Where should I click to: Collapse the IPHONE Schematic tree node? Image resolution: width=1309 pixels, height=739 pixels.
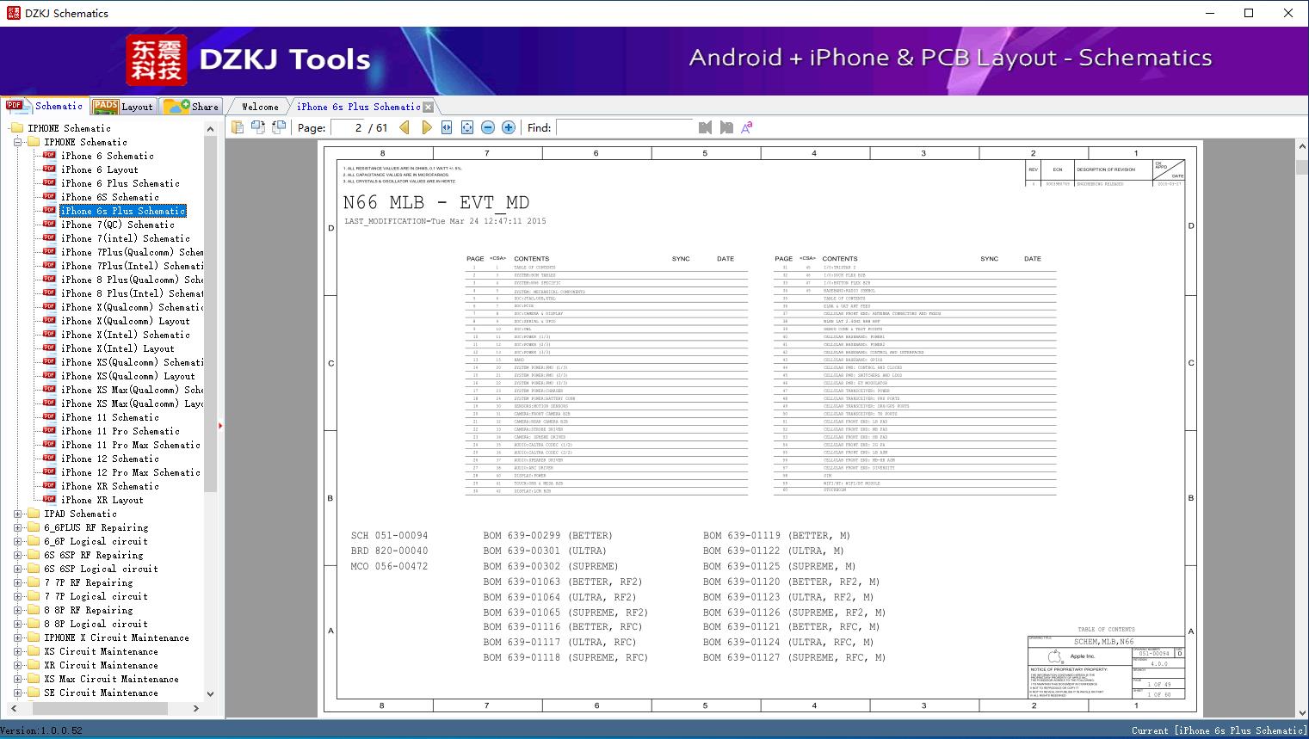pyautogui.click(x=18, y=142)
